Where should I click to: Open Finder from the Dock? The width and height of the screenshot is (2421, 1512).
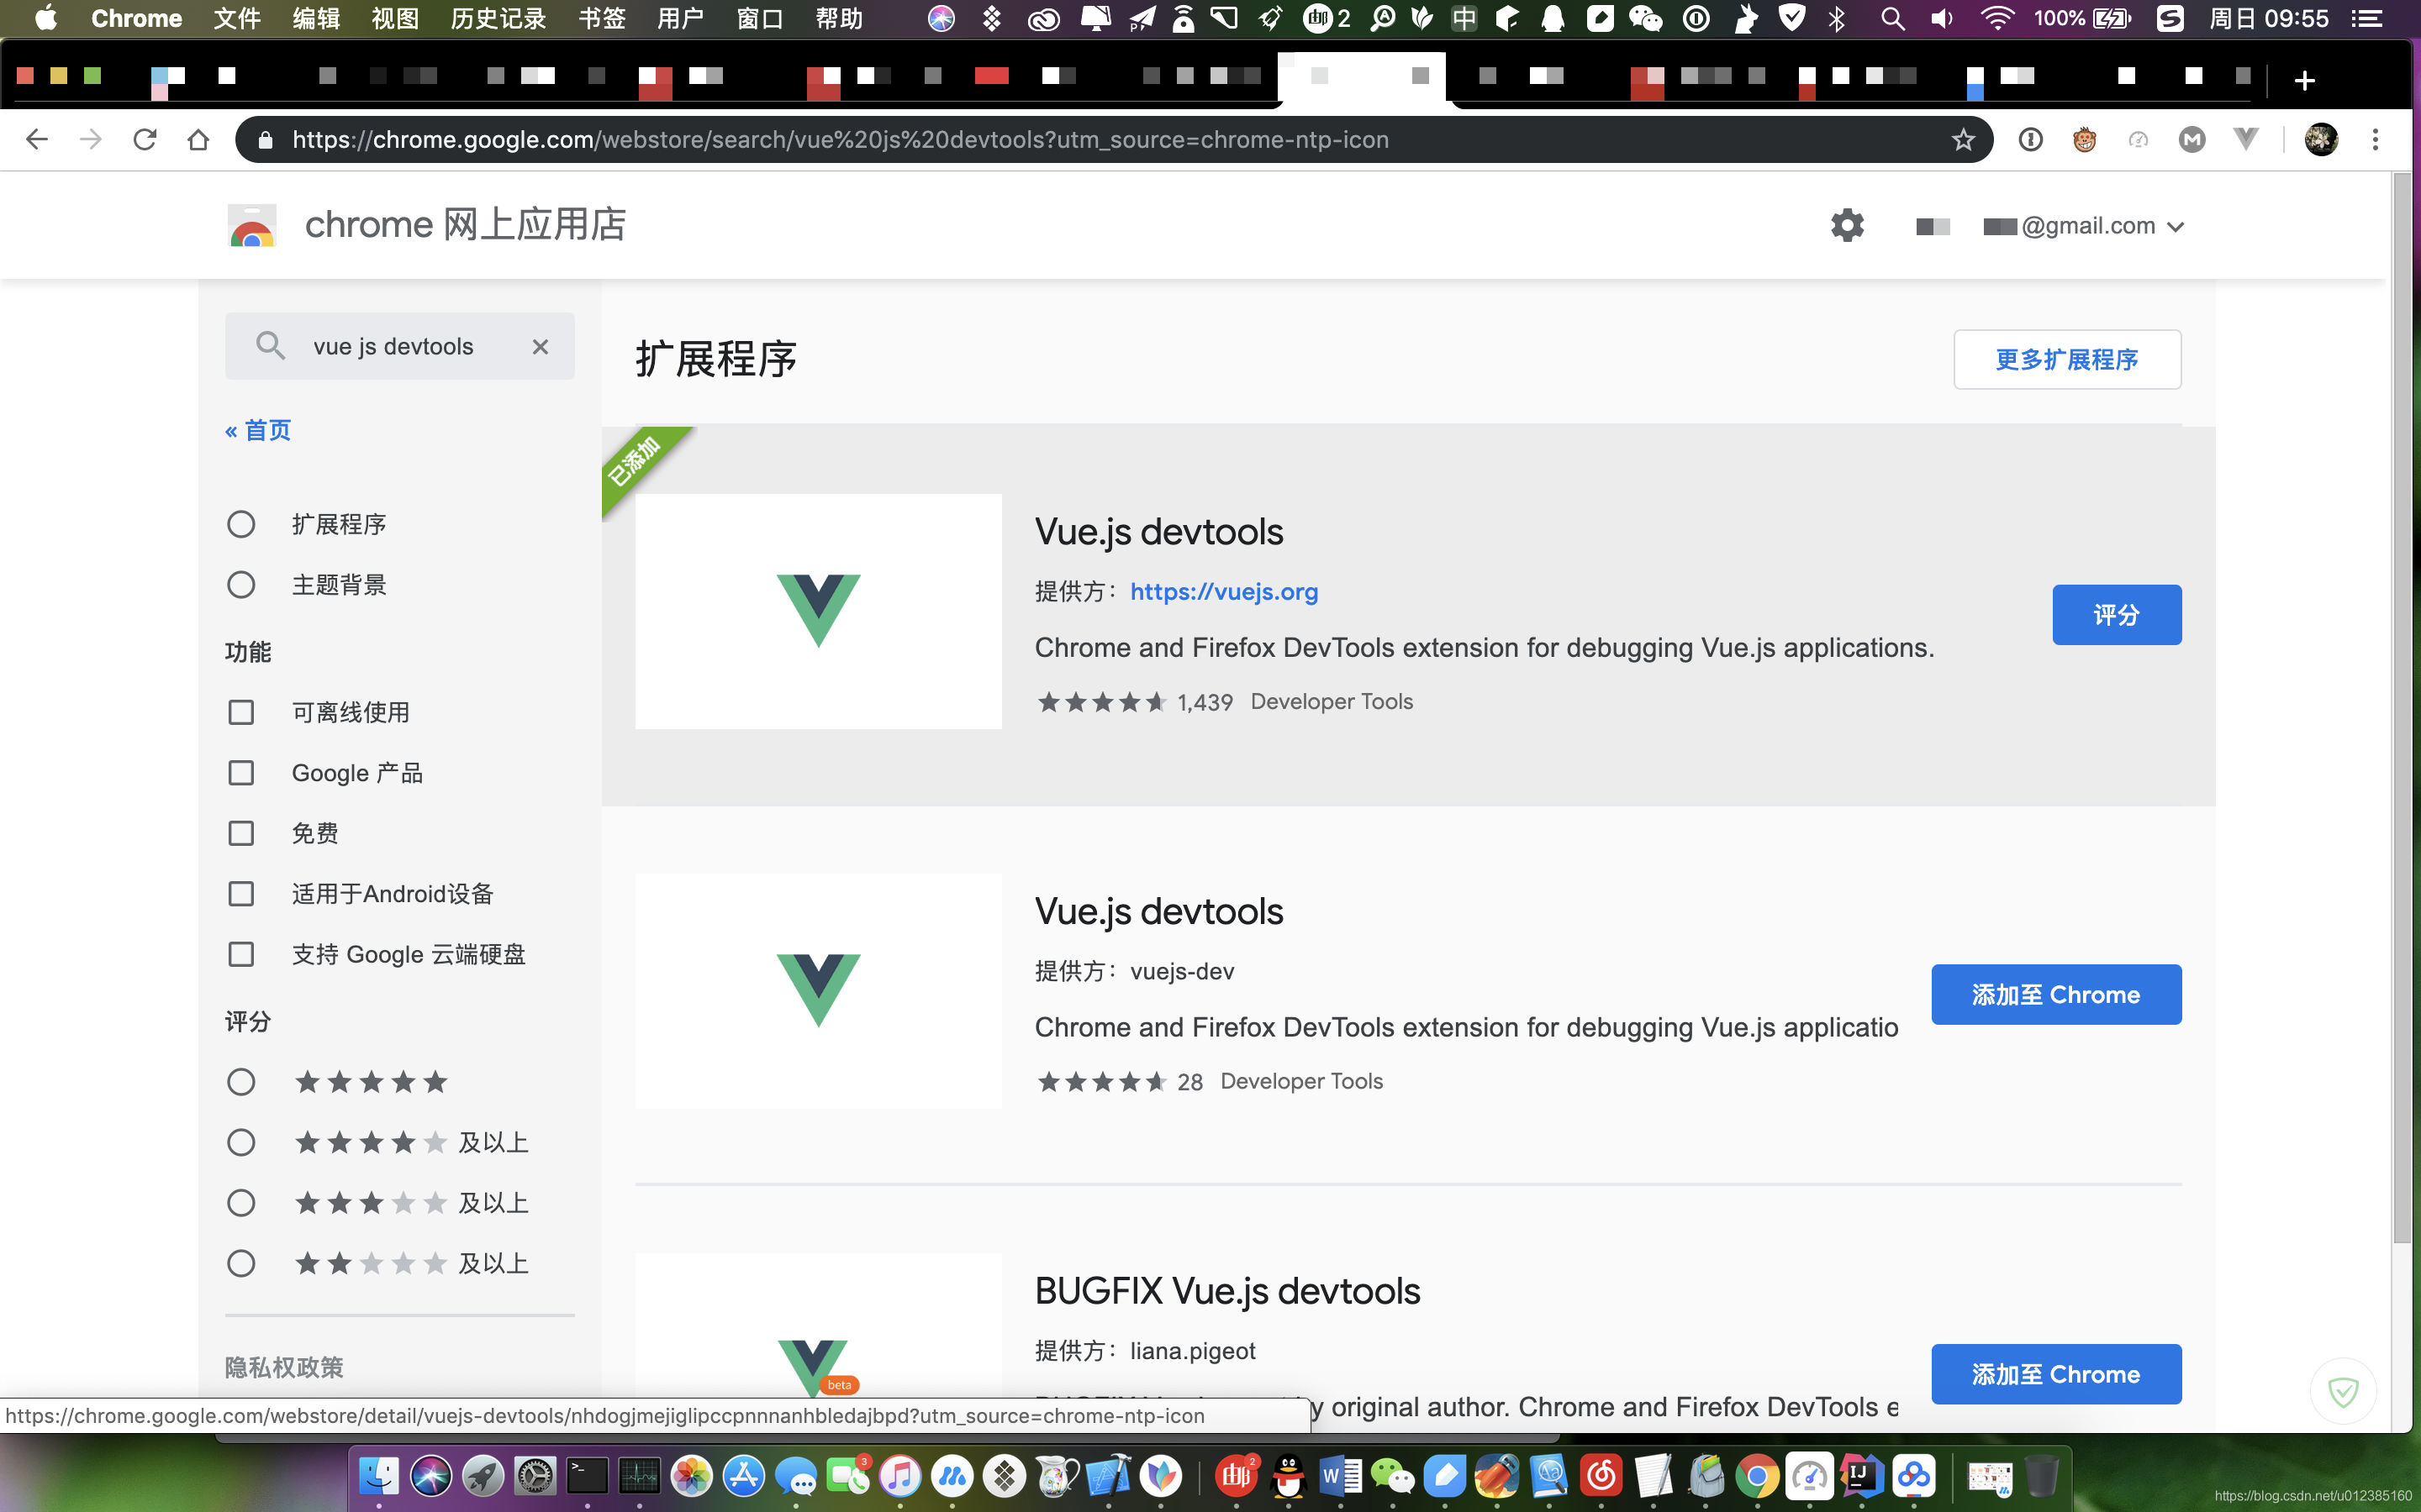coord(379,1476)
